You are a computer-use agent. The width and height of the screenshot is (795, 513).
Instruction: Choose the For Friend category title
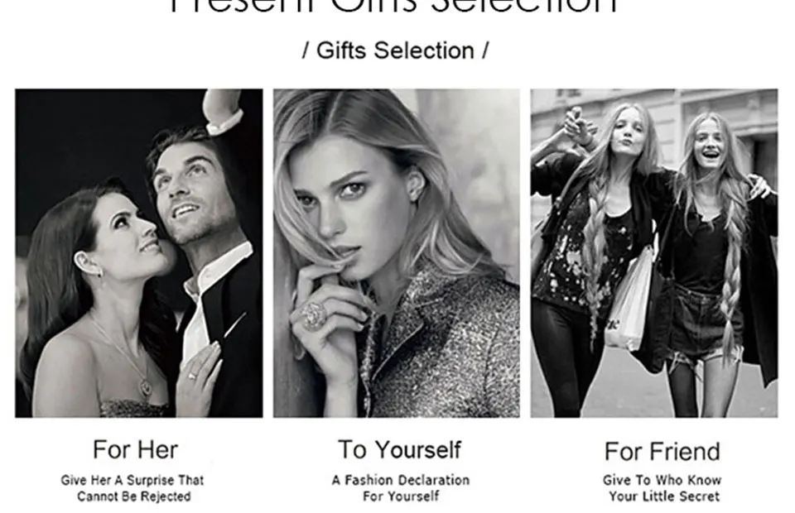click(x=662, y=451)
